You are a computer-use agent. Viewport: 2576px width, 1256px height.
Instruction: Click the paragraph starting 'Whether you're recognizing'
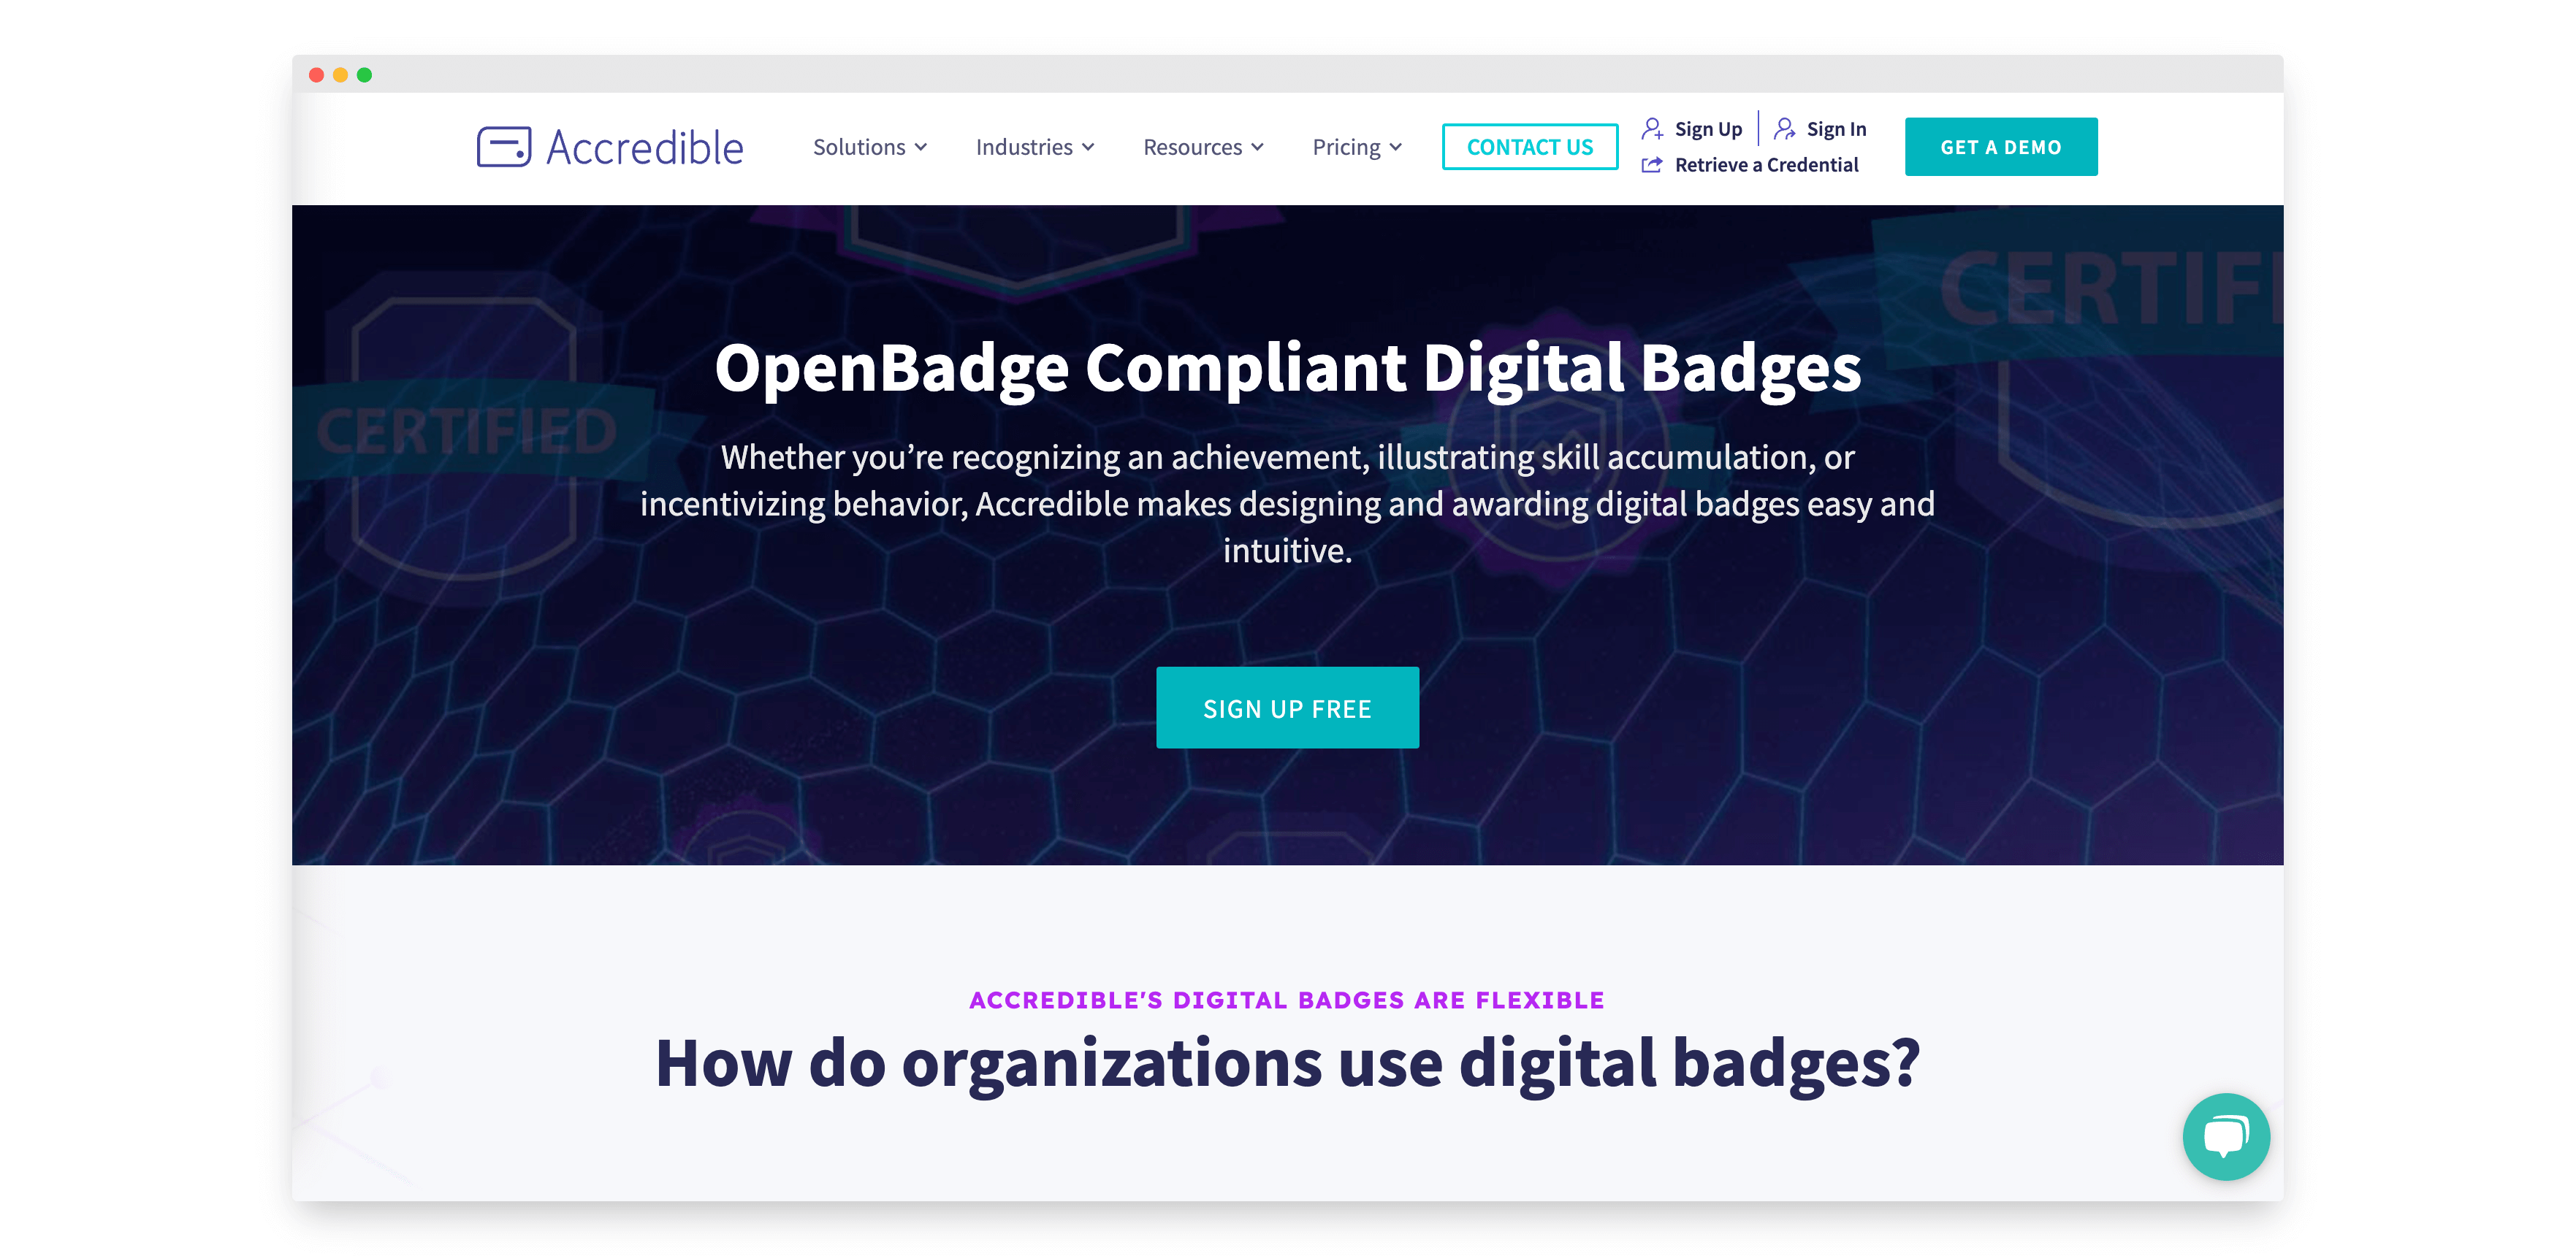1287,504
